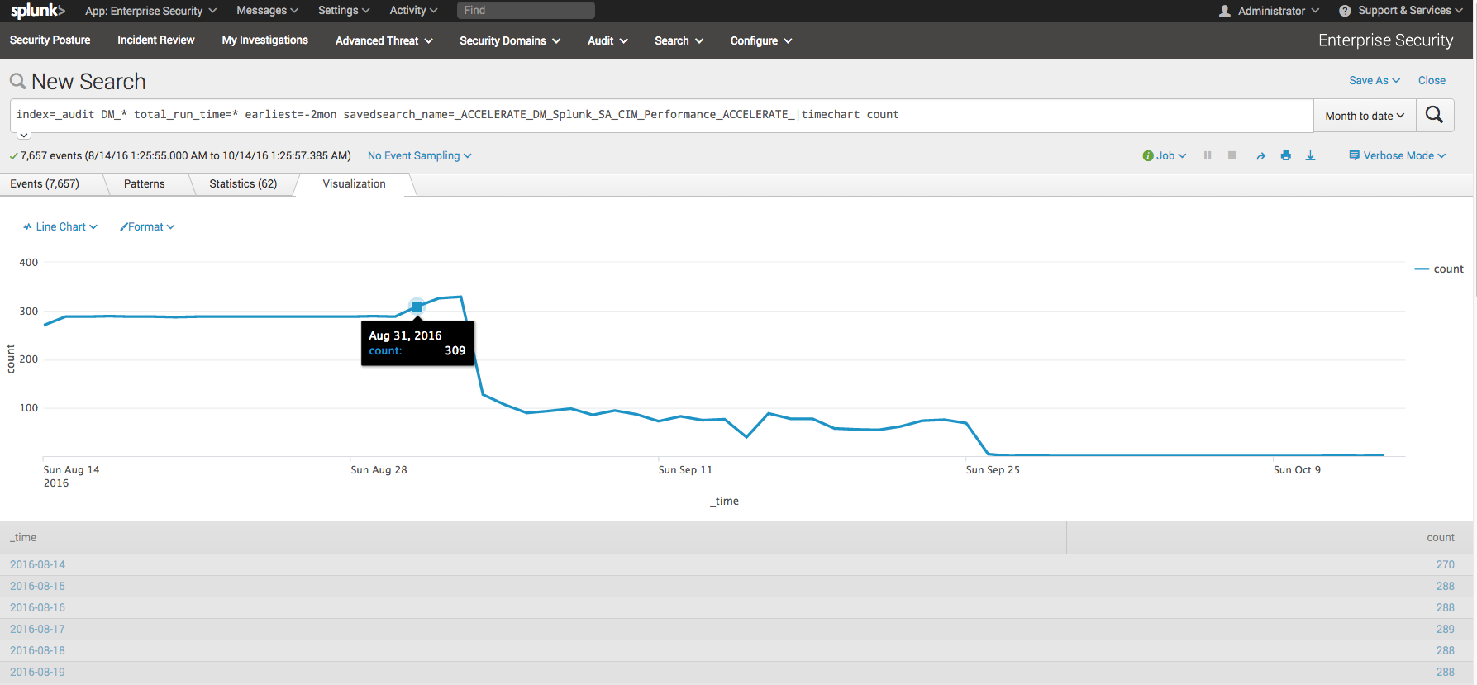Click inside the search query field
Screen dimensions: 1477x685
661,115
